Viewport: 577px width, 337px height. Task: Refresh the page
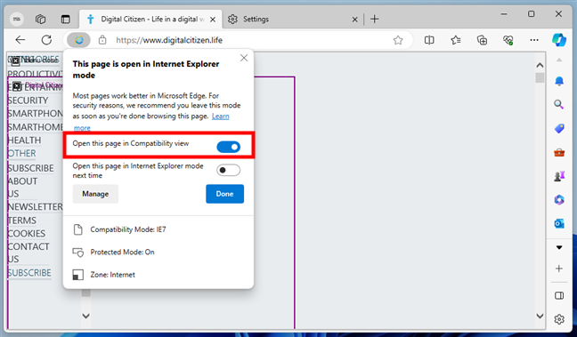(46, 40)
